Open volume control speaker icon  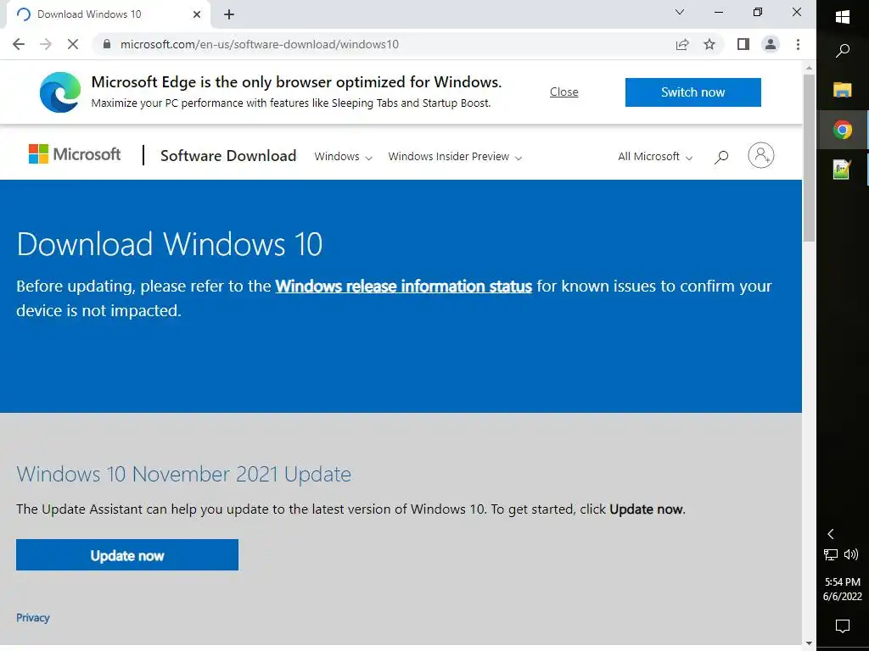[x=850, y=554]
